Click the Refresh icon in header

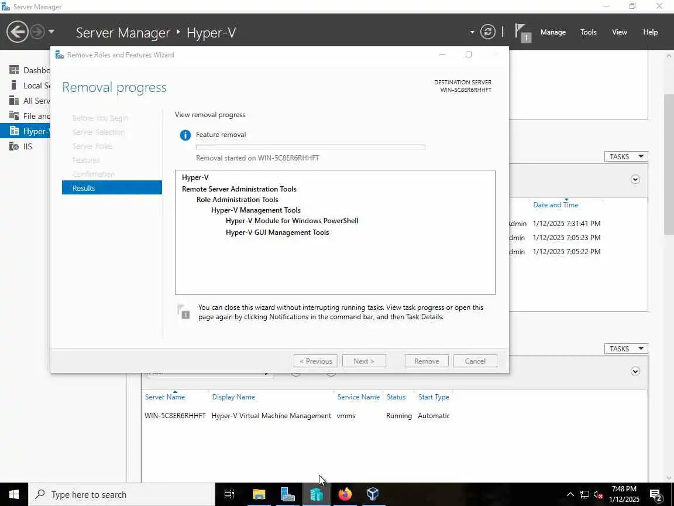pos(487,32)
